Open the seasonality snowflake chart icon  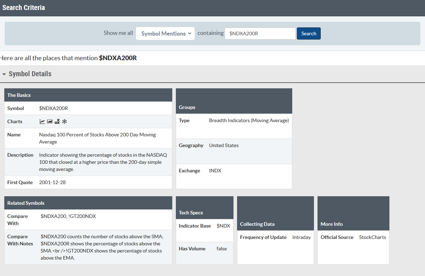point(64,121)
